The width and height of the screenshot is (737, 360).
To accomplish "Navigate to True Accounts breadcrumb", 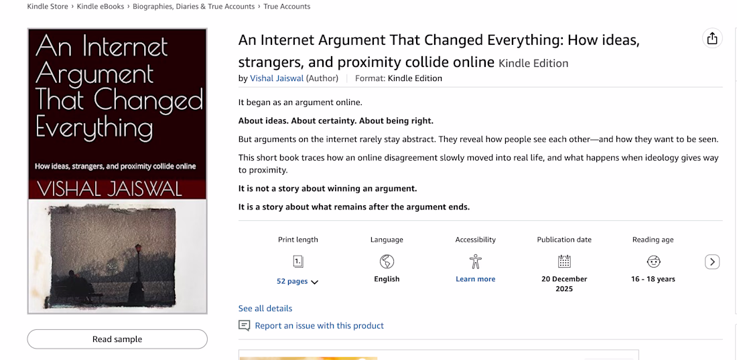I will (x=287, y=7).
